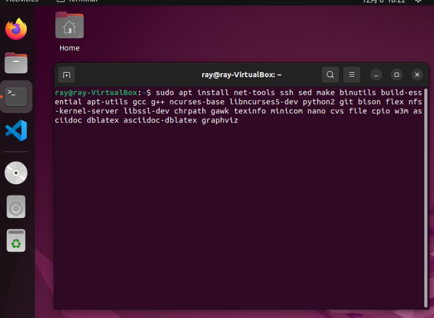The width and height of the screenshot is (434, 318).
Task: Launch the Files manager in dock
Action: (16, 63)
